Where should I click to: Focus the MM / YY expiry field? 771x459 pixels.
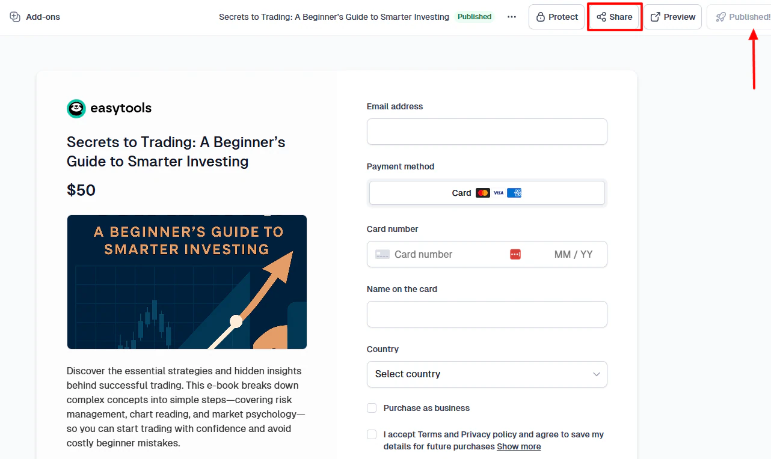[x=574, y=254]
